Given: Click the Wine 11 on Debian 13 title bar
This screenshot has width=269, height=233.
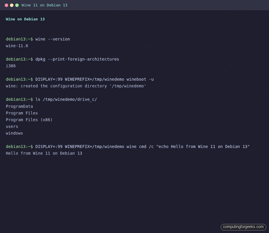Looking at the screenshot, I should pyautogui.click(x=44, y=5).
